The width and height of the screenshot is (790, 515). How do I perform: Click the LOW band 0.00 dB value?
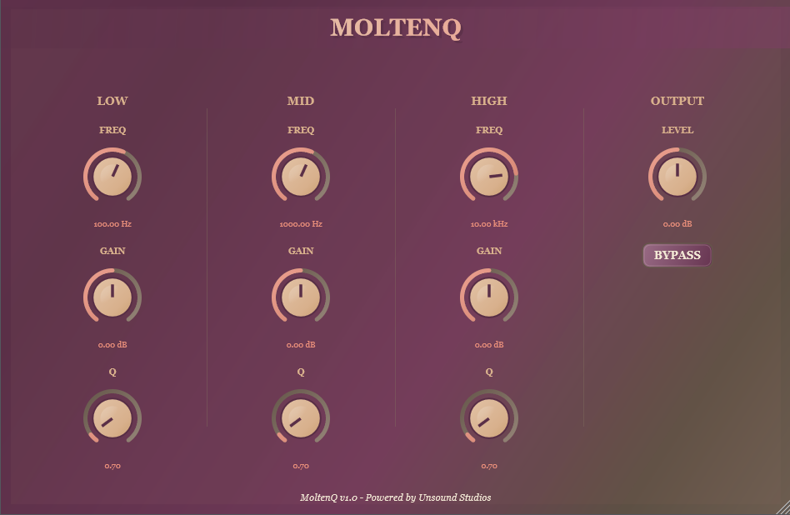coord(112,345)
